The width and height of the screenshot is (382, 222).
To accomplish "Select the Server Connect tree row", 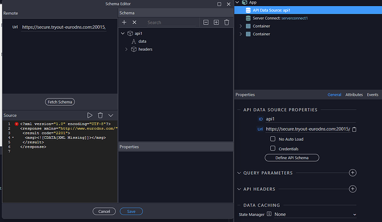I will pyautogui.click(x=308, y=18).
